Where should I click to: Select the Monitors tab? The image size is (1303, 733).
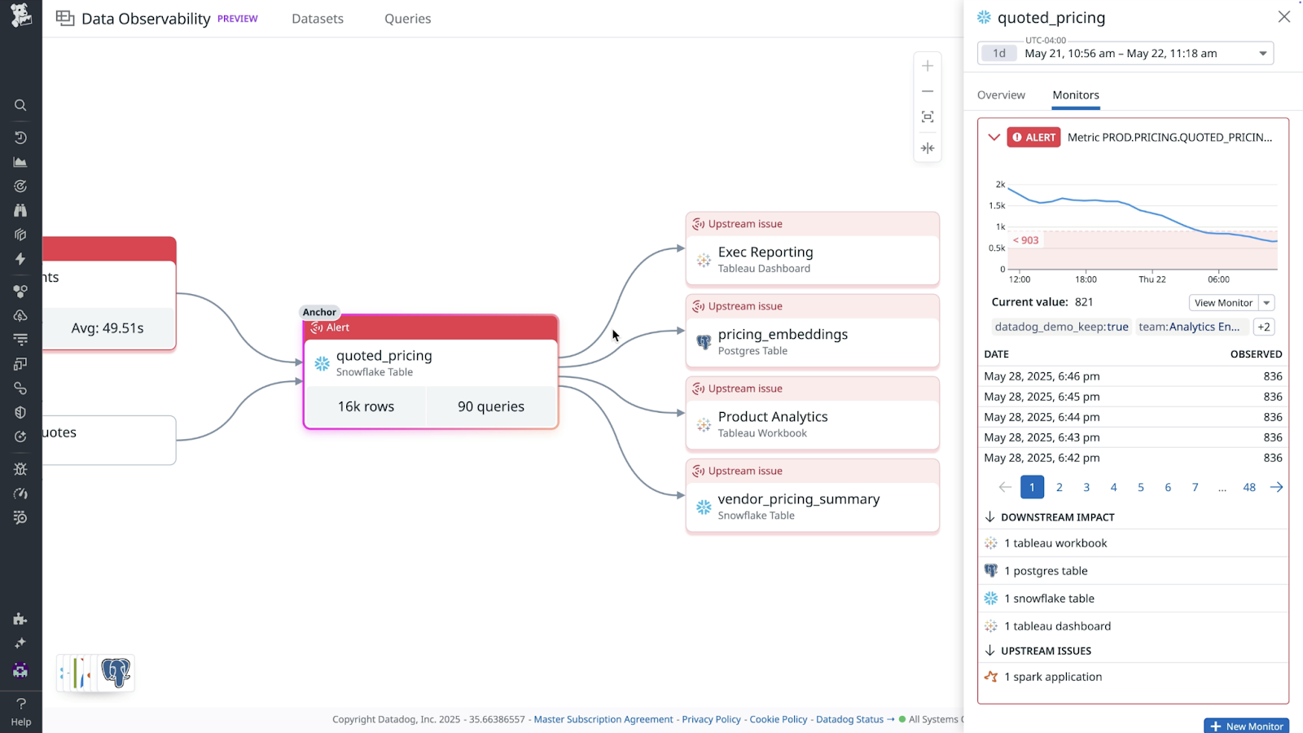(1076, 95)
